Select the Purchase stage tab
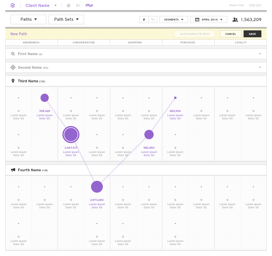 pyautogui.click(x=188, y=43)
